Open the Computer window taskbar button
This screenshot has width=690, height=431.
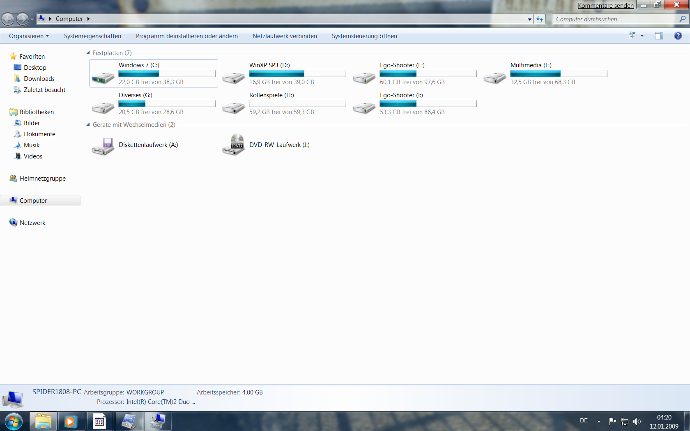tap(158, 422)
